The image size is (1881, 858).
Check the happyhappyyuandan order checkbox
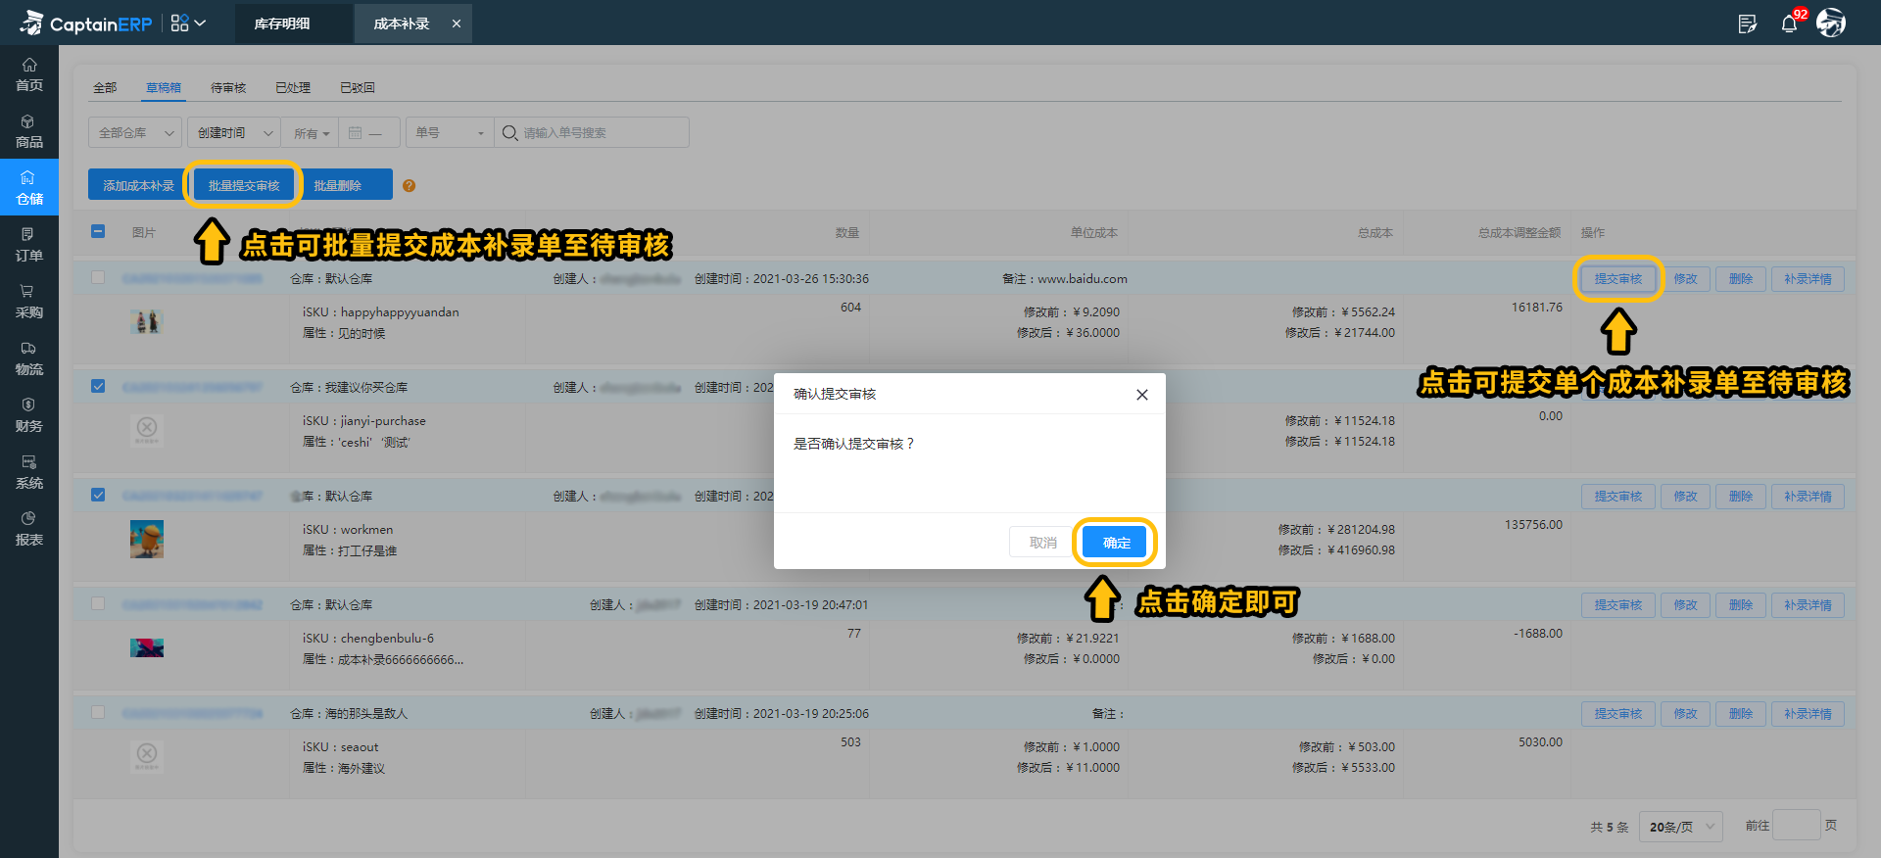pos(98,277)
